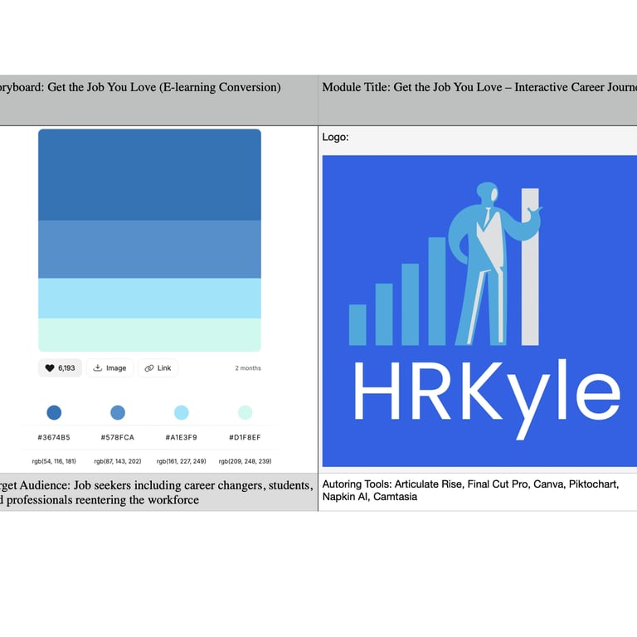Select the medium blue #578FCA palette band
637x637 pixels.
coord(149,250)
